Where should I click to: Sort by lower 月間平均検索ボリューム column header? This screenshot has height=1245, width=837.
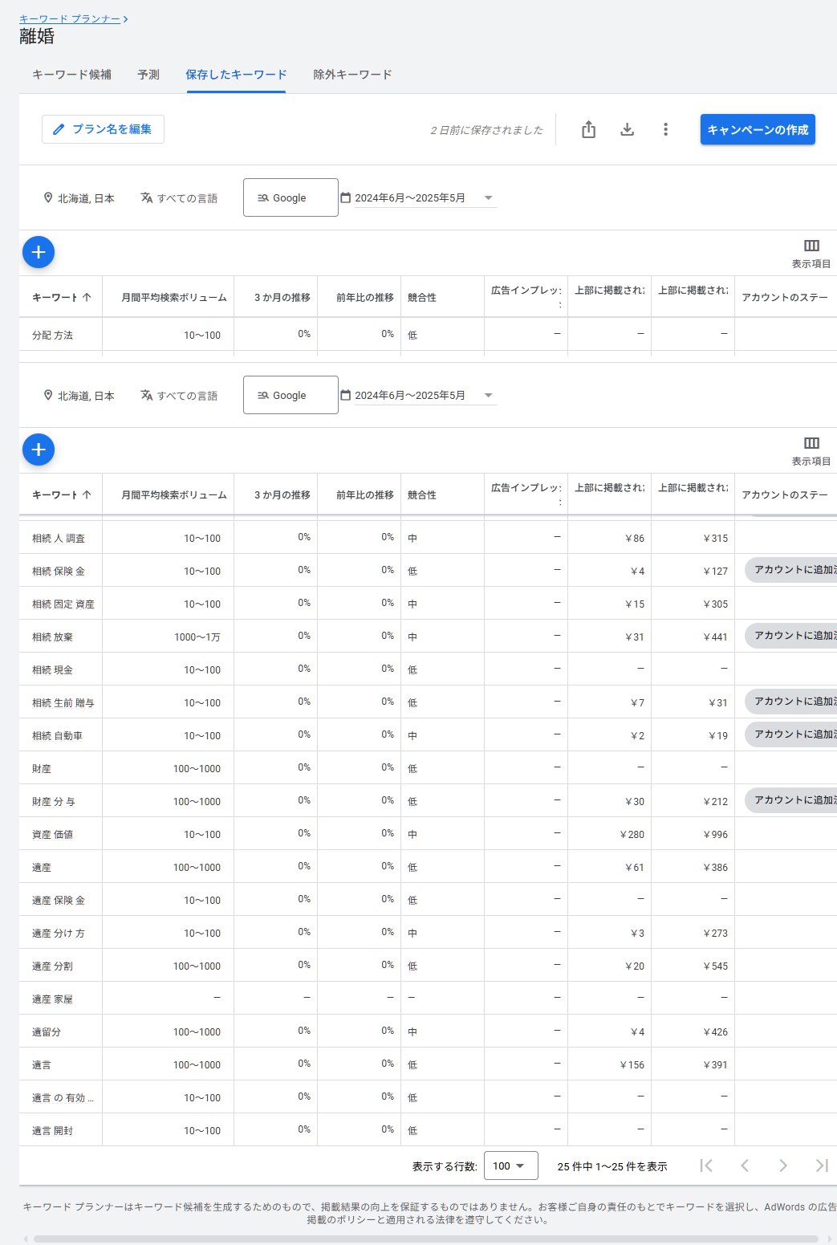[x=174, y=494]
